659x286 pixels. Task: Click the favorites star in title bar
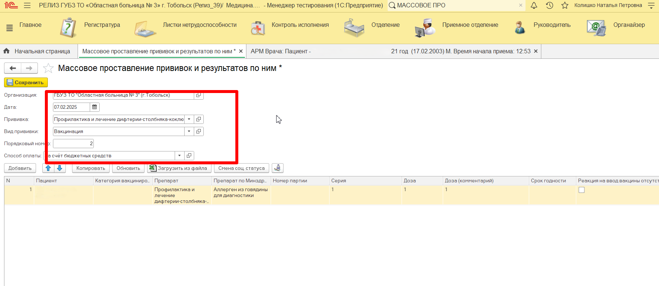coord(565,5)
